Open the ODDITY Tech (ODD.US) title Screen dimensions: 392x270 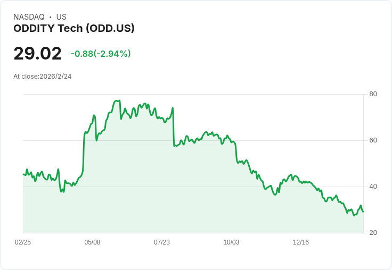pos(74,28)
